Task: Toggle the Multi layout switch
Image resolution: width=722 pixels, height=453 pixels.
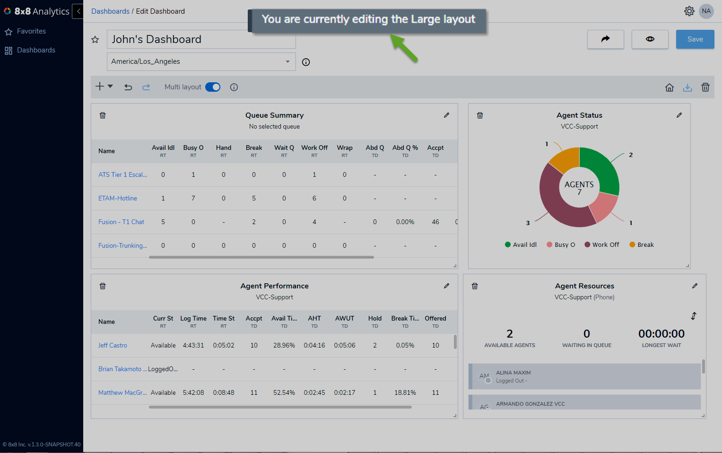Action: (213, 87)
